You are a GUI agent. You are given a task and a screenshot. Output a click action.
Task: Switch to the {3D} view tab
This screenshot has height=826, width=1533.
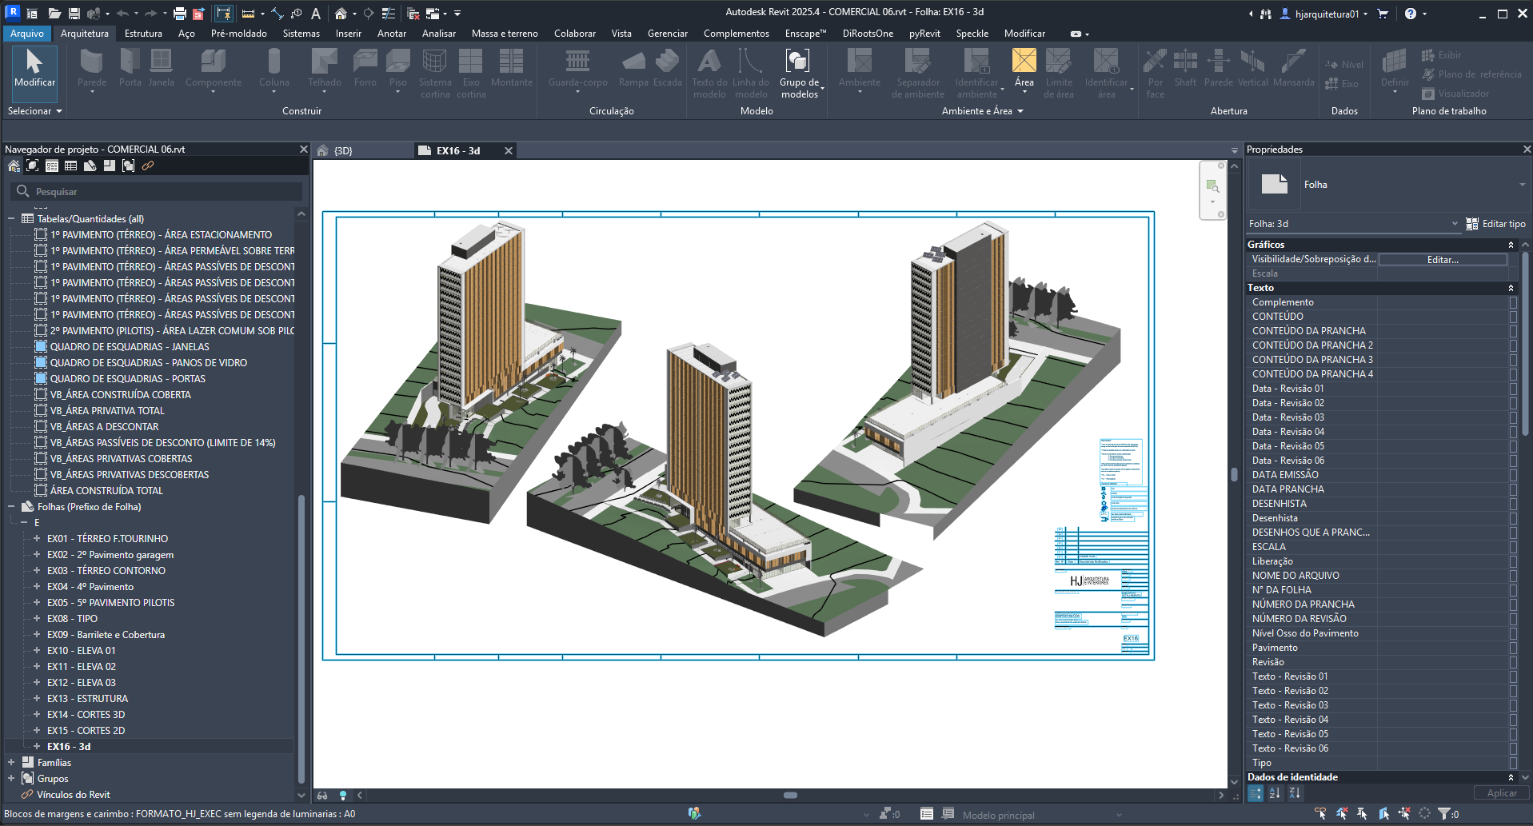pyautogui.click(x=343, y=151)
